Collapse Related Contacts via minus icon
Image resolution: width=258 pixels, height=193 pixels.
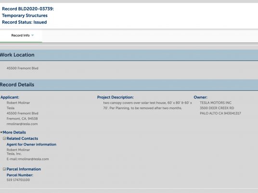[x=4, y=139]
